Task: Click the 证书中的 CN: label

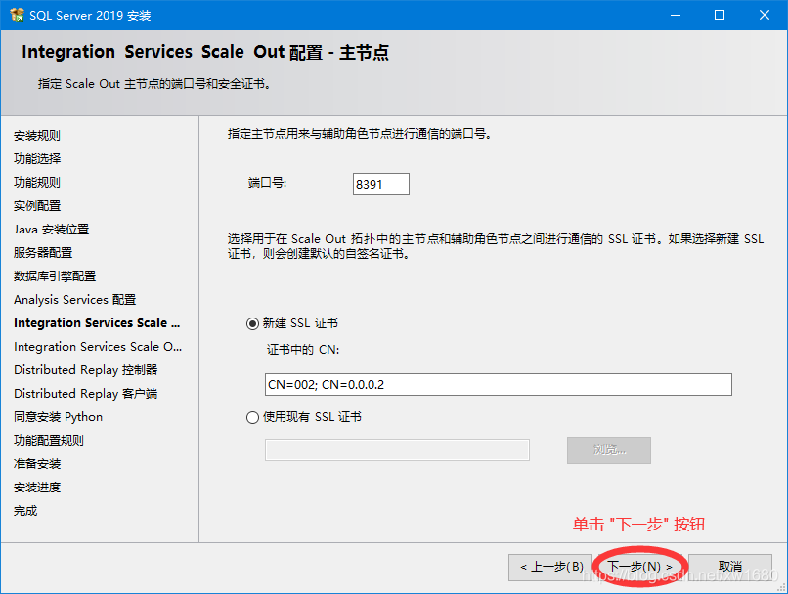Action: (x=303, y=350)
